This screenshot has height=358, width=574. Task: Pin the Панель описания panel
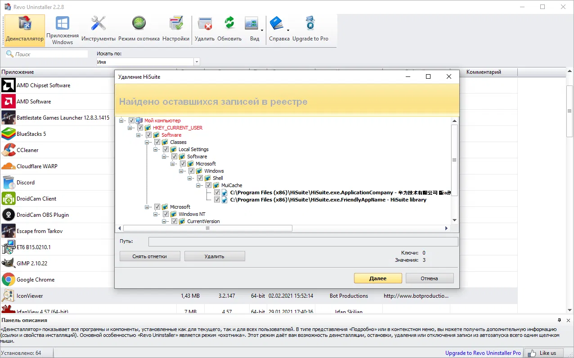pyautogui.click(x=559, y=320)
